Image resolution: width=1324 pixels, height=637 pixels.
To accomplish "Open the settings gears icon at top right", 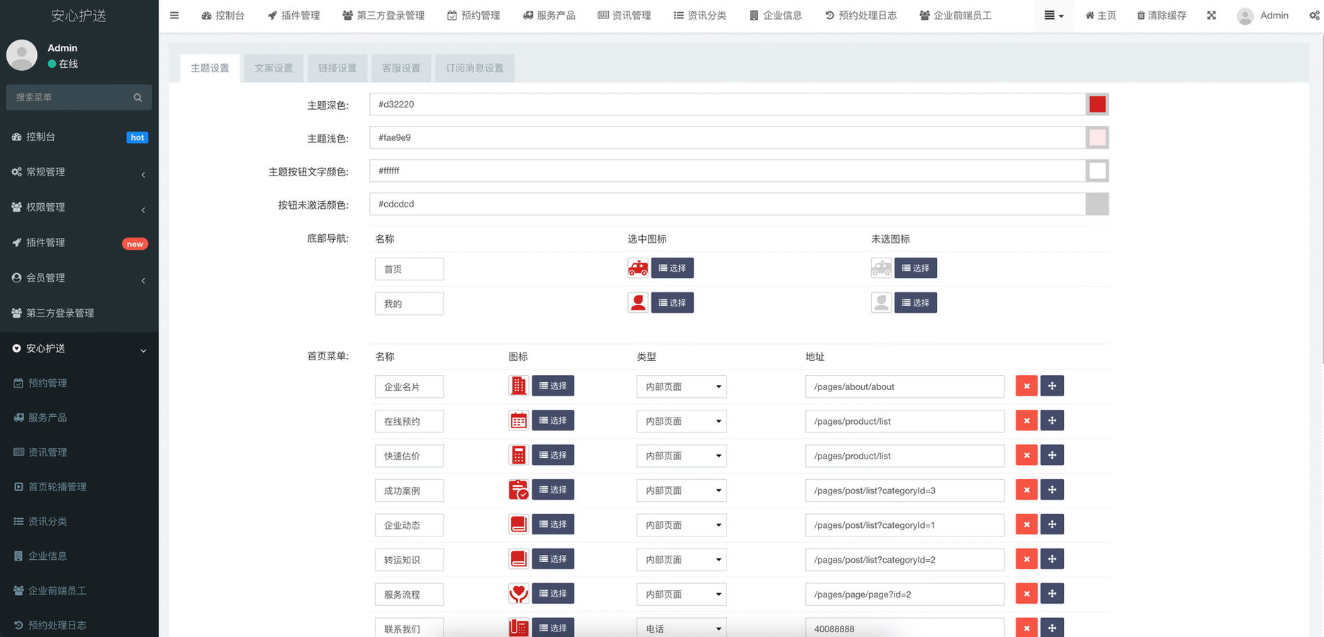I will pos(1314,16).
